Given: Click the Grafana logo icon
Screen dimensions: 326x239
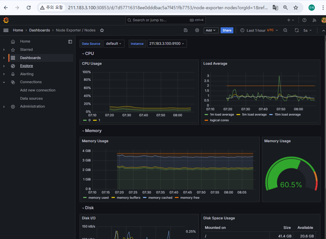Looking at the screenshot, I should [x=6, y=20].
